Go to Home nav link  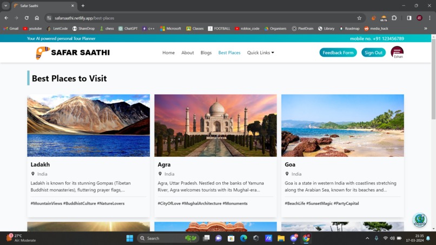tap(169, 52)
